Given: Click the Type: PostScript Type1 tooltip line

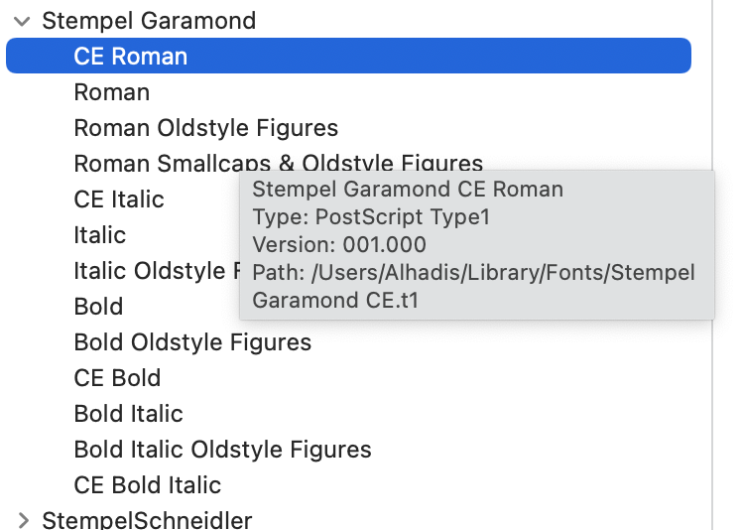Looking at the screenshot, I should (371, 217).
